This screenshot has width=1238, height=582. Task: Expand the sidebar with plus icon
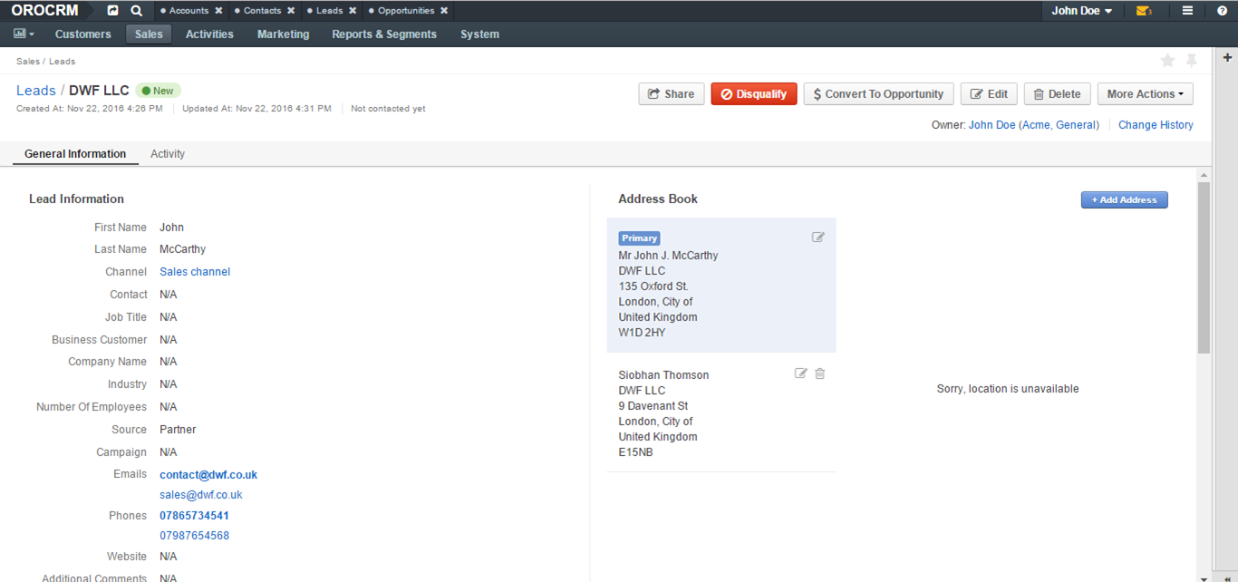1228,57
